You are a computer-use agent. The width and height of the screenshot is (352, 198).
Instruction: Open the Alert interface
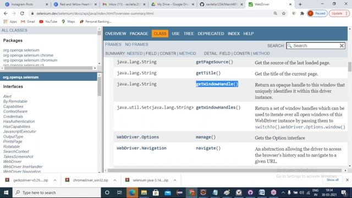[x=7, y=96]
